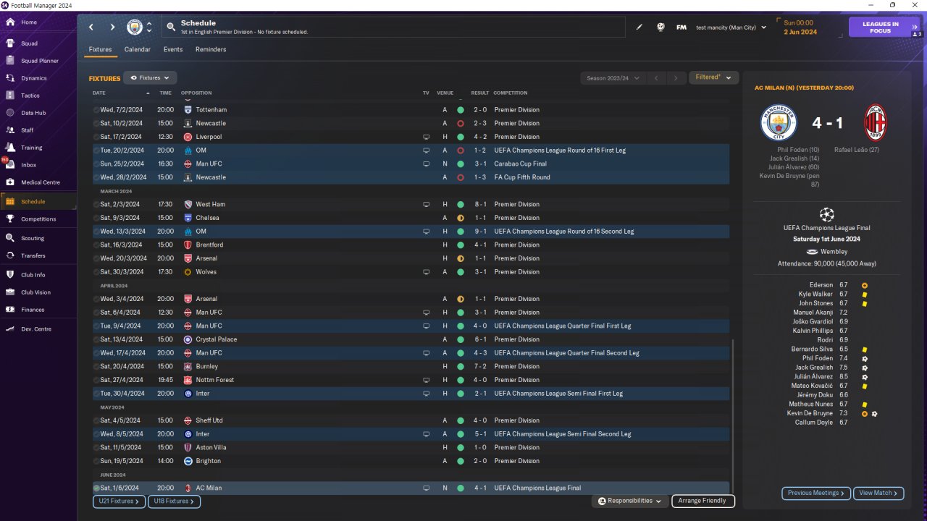Select Schedule in the sidebar
Image resolution: width=927 pixels, height=521 pixels.
point(38,202)
